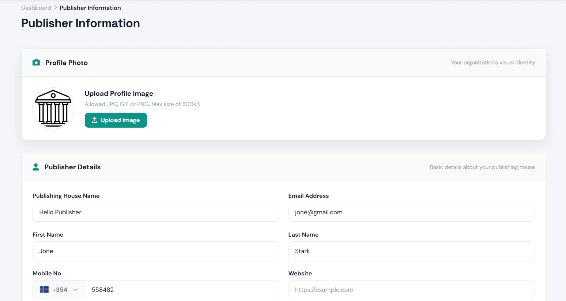
Task: Select the First Name field with Jone
Action: tap(156, 251)
